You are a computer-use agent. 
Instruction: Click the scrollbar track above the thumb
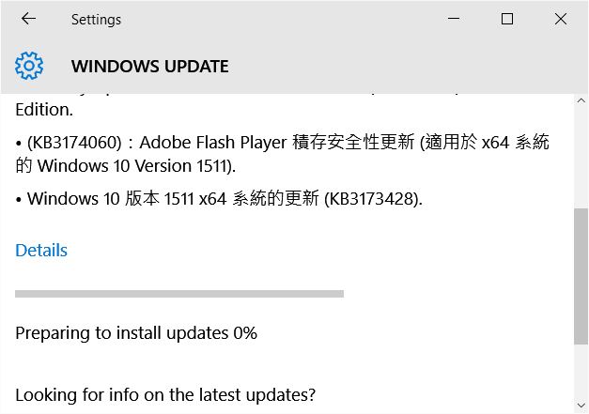(x=581, y=158)
